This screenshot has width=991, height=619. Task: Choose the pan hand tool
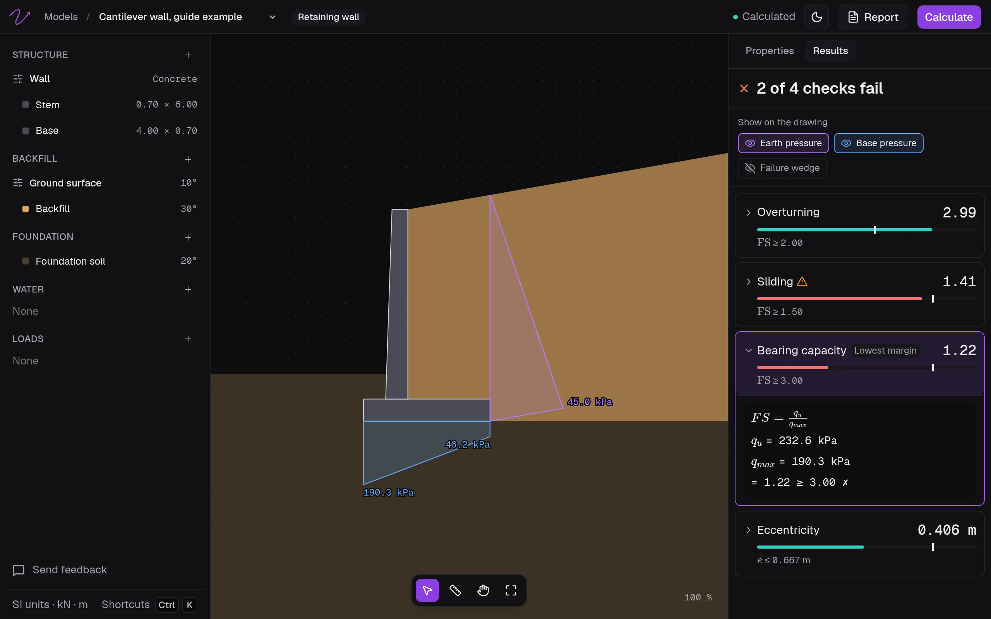[483, 590]
